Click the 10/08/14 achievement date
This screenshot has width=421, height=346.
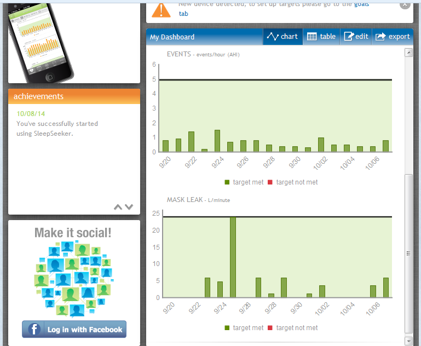pos(31,114)
